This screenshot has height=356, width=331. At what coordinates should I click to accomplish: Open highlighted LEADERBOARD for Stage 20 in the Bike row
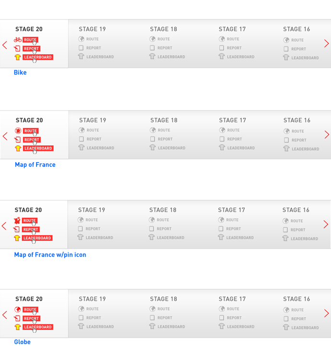[x=38, y=57]
